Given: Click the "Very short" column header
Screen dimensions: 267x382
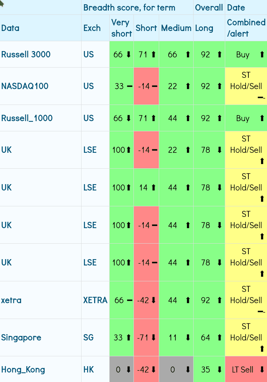Looking at the screenshot, I should (x=121, y=28).
